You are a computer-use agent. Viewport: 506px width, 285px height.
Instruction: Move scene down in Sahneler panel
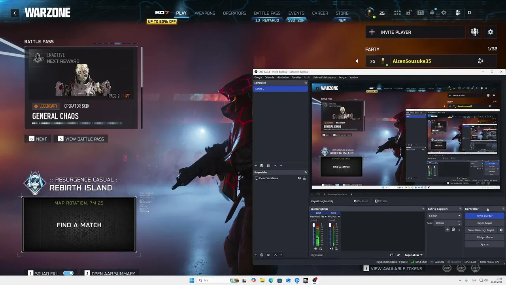[x=281, y=165]
